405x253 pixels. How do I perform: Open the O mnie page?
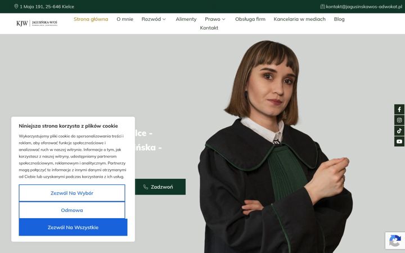click(x=125, y=19)
